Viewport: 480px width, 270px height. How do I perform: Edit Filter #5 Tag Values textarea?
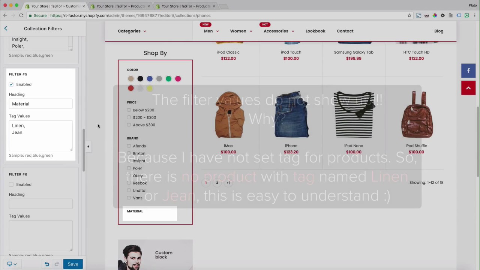pyautogui.click(x=40, y=136)
